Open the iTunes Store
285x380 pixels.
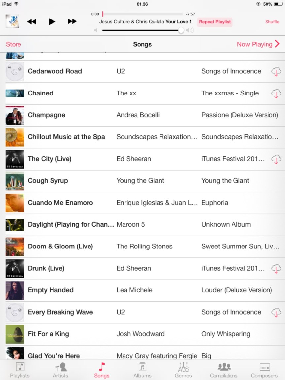[x=14, y=44]
